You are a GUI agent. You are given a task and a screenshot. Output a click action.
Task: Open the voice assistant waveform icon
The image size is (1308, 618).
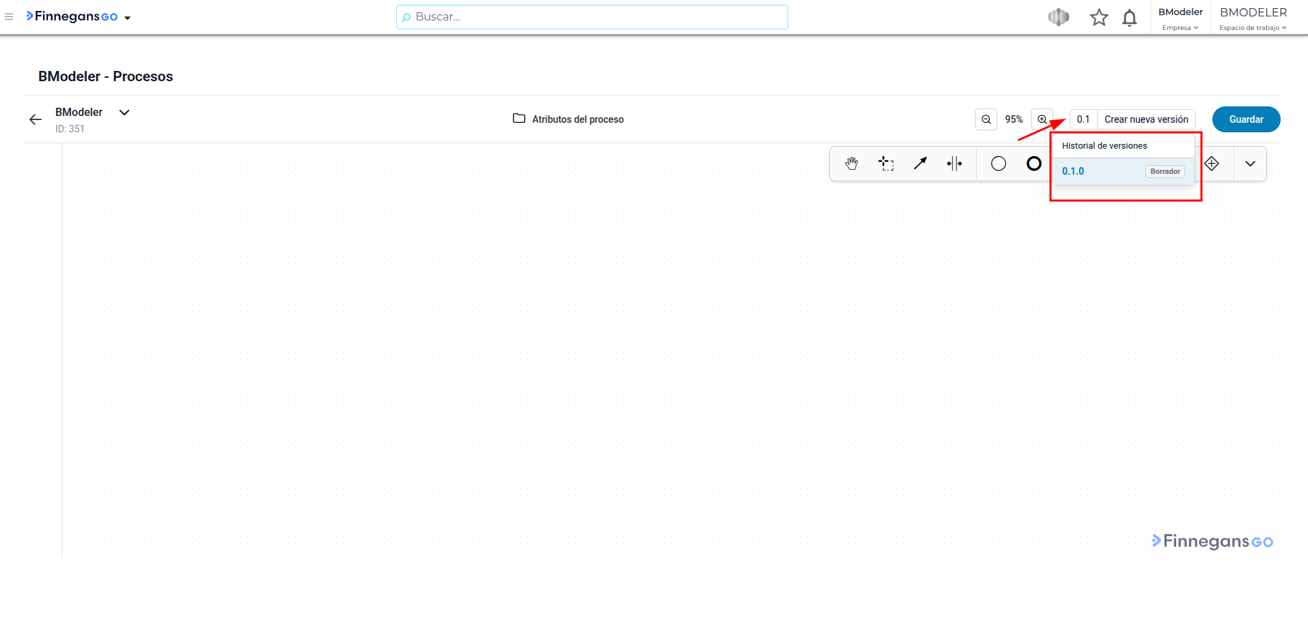click(1059, 17)
